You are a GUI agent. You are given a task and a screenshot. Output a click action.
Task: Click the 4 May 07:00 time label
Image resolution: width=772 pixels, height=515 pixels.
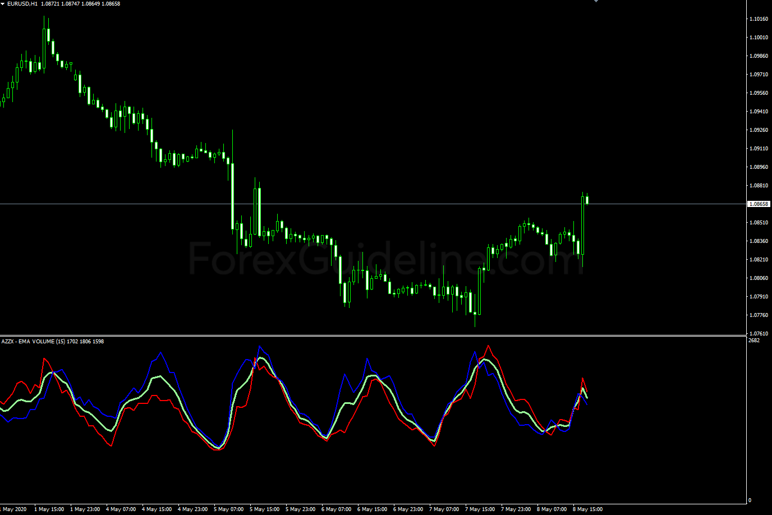[121, 509]
